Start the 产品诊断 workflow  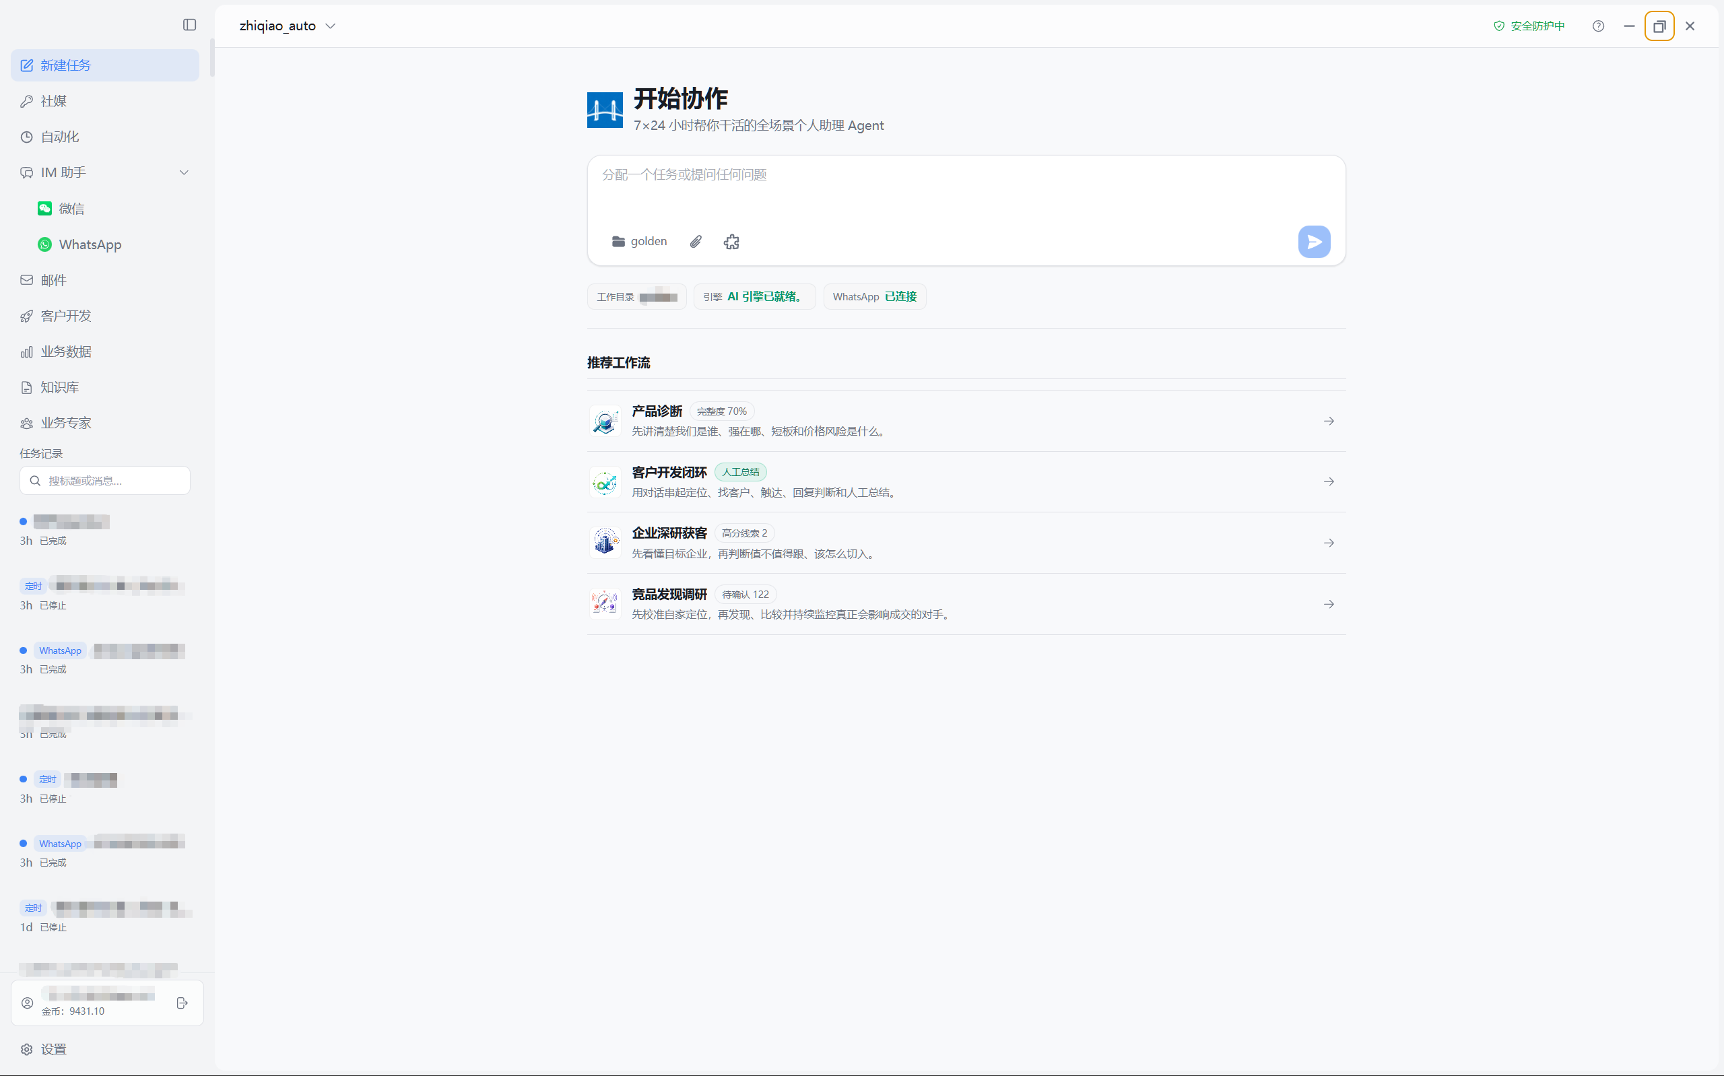(x=966, y=422)
